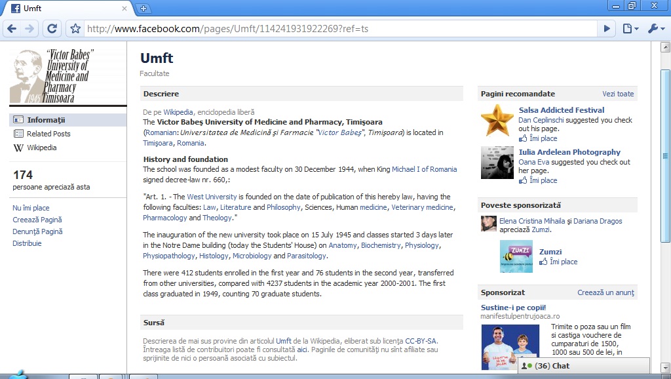Screen dimensions: 671x379
Task: Click the Victor Babes University logo image
Action: (x=67, y=76)
